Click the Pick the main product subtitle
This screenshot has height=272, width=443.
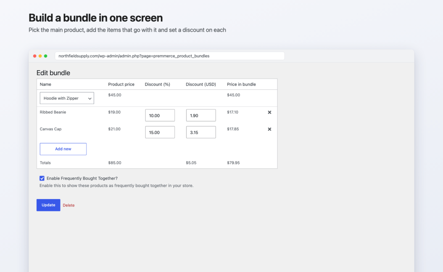click(x=127, y=30)
